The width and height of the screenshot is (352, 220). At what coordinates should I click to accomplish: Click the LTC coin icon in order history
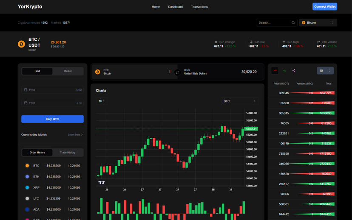pyautogui.click(x=27, y=198)
